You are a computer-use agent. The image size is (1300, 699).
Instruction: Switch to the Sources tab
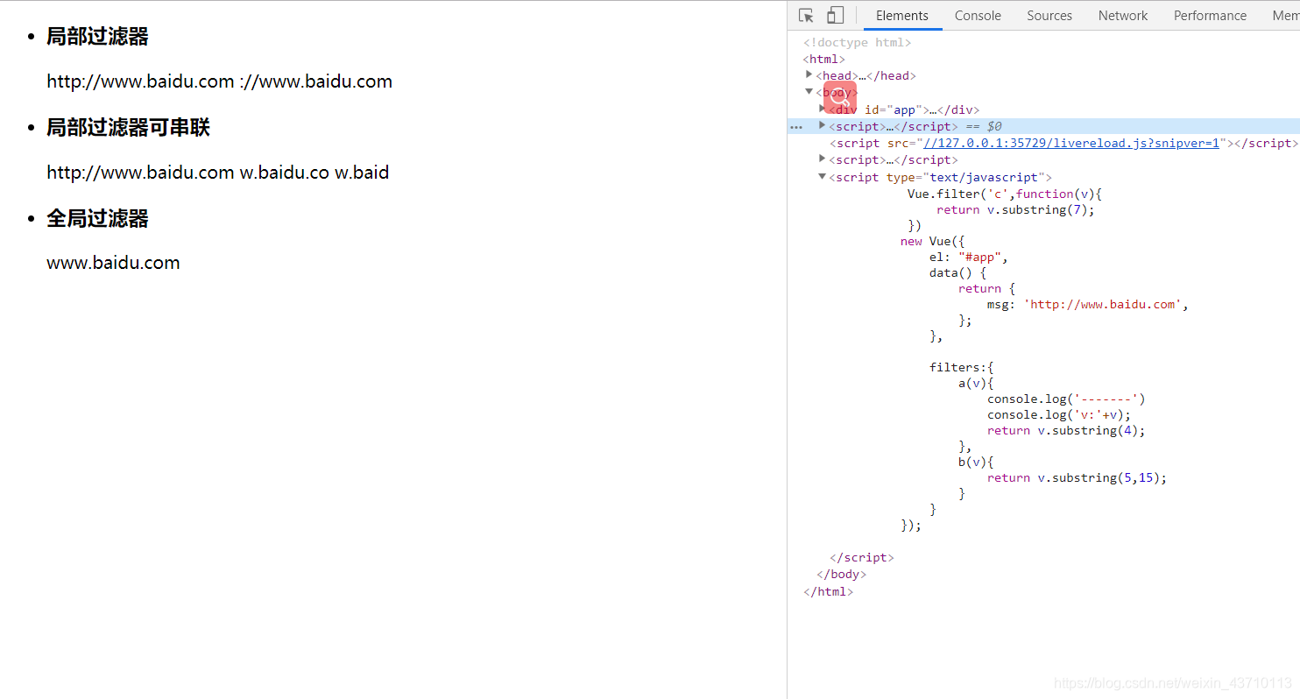click(1049, 16)
